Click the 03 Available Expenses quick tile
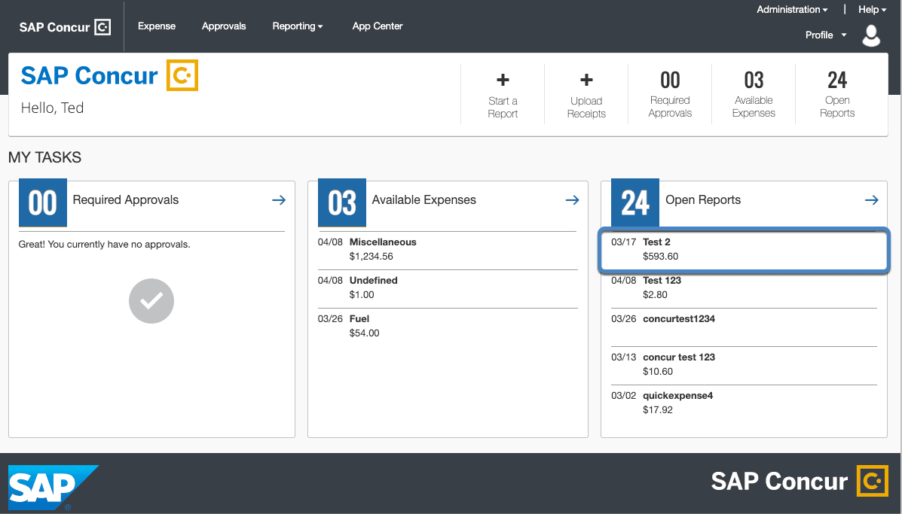This screenshot has width=902, height=514. [x=754, y=94]
